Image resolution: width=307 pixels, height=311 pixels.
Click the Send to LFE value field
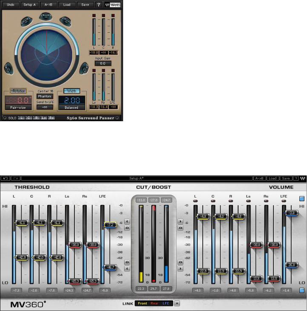tap(45, 107)
